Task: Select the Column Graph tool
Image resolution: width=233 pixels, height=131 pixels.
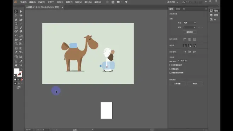Action: (x=21, y=56)
